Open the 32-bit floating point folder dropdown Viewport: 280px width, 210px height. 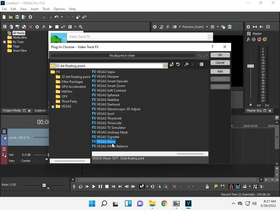coord(165,66)
